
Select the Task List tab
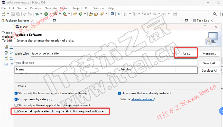[x=203, y=20]
